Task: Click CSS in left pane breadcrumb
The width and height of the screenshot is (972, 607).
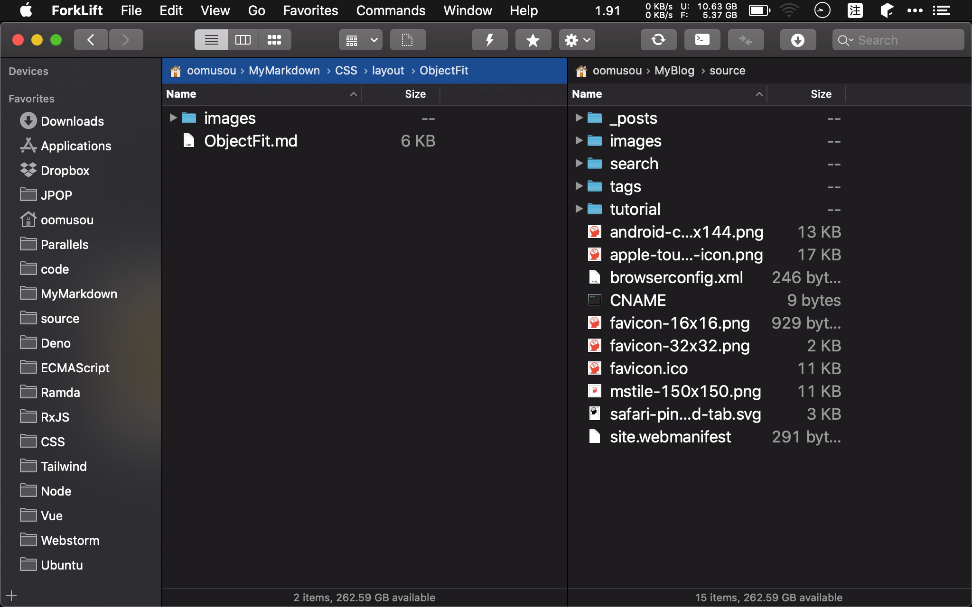Action: pyautogui.click(x=346, y=71)
